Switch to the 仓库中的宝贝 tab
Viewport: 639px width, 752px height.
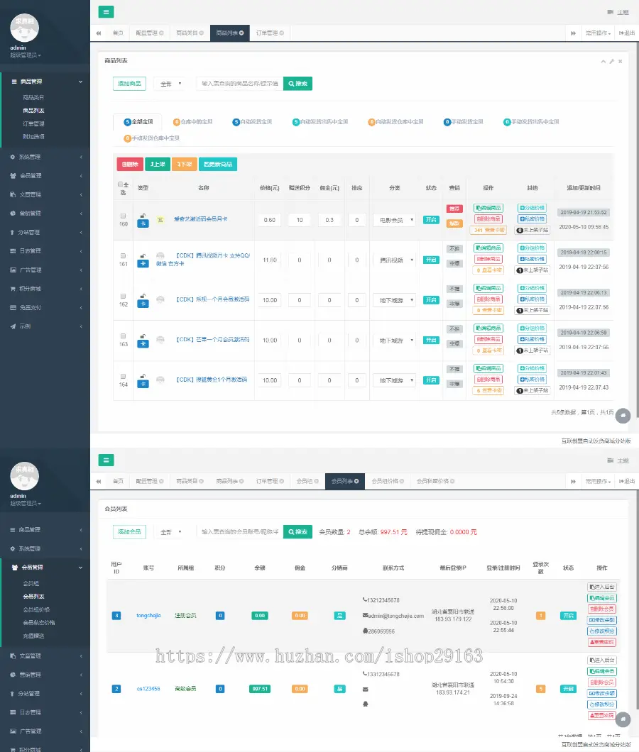click(x=193, y=122)
